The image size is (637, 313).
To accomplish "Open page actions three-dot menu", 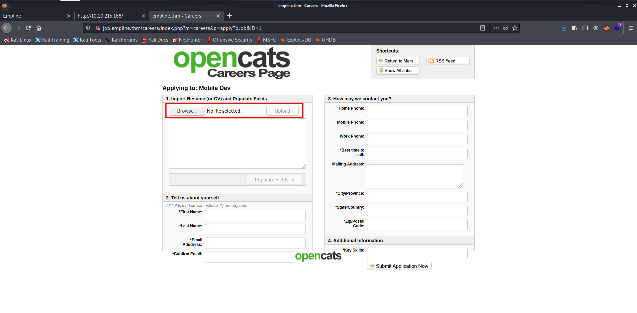I will point(496,28).
